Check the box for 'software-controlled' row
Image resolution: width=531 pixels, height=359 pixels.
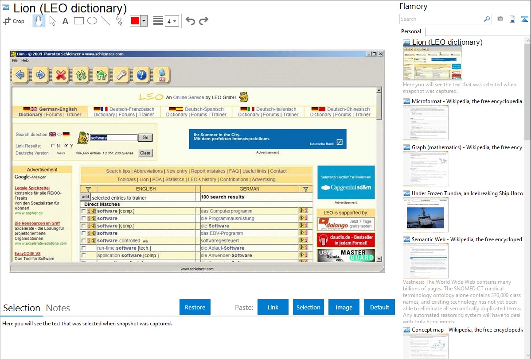point(84,241)
